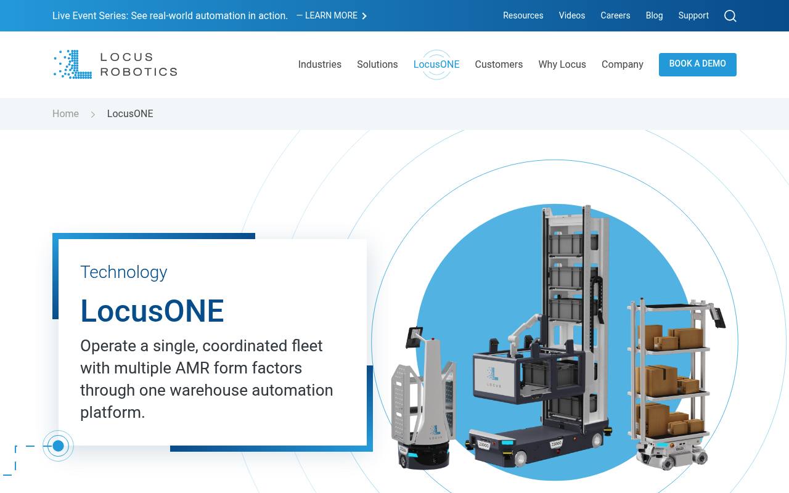Open the Customers menu

[499, 64]
